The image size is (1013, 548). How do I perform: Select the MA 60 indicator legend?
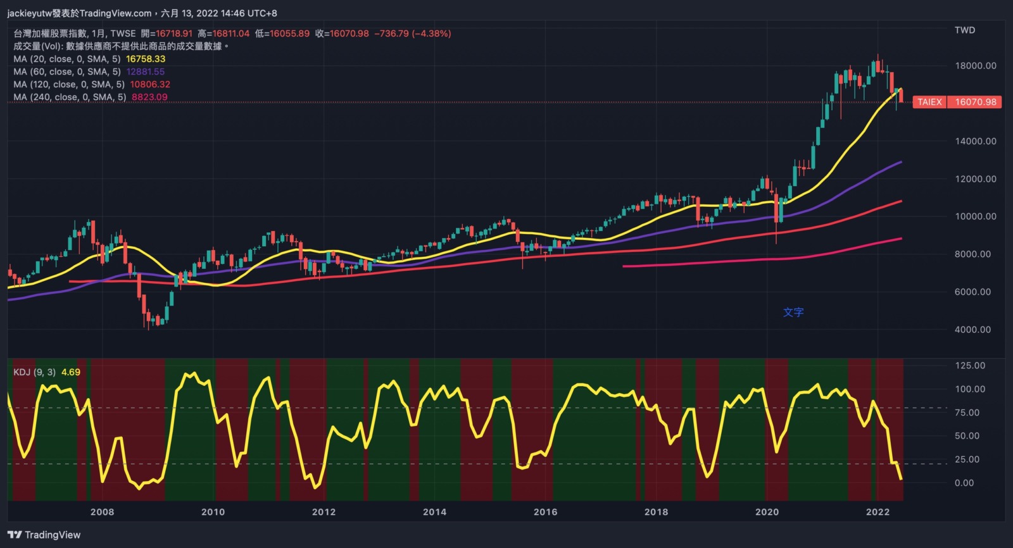66,72
